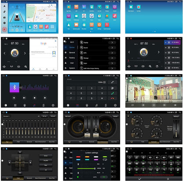This screenshot has height=181, width=183.
Task: Switch to Bass Enhancement tab on equalizer screen
Action: (40, 142)
